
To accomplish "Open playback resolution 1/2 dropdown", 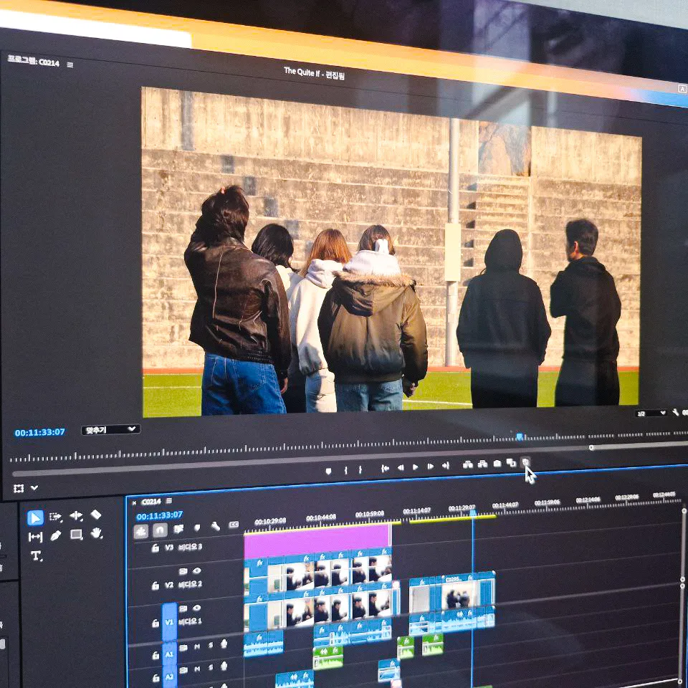I will tap(651, 414).
